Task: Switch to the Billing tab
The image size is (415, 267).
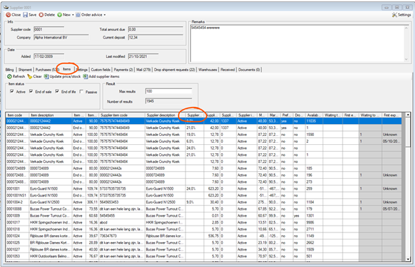Action: [x=10, y=70]
